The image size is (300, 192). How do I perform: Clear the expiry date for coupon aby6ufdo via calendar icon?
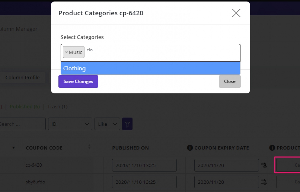(x=264, y=182)
